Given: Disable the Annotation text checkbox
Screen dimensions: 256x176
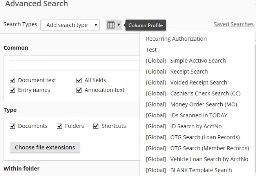Looking at the screenshot, I should (79, 90).
